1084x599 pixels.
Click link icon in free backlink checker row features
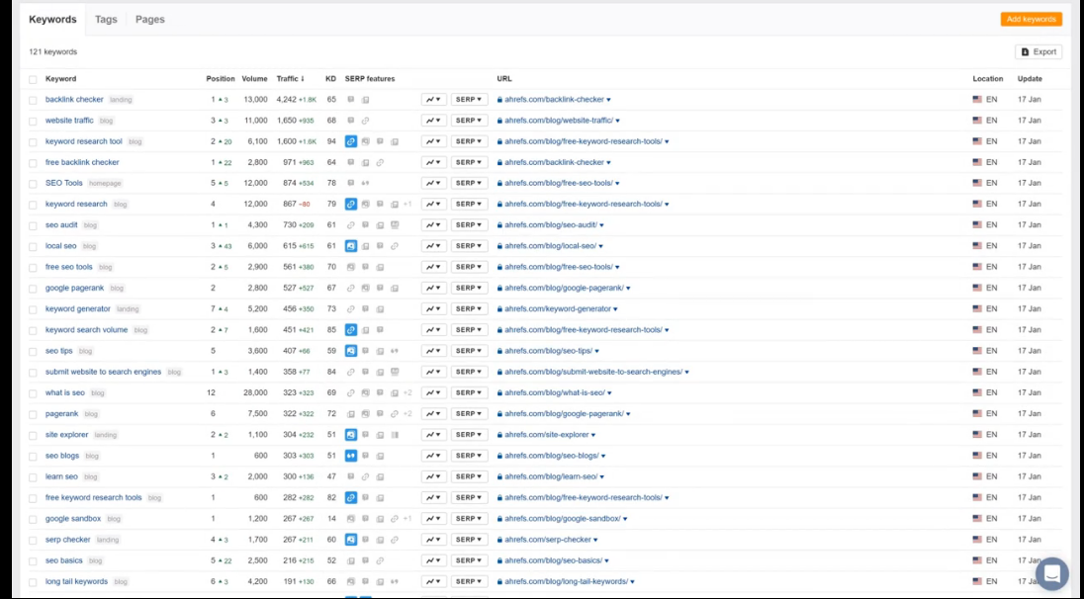click(380, 162)
